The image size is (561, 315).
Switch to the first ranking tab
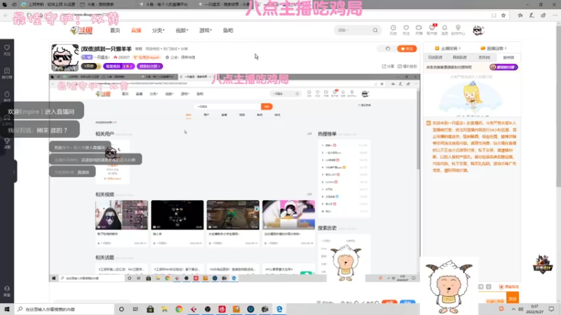[435, 57]
